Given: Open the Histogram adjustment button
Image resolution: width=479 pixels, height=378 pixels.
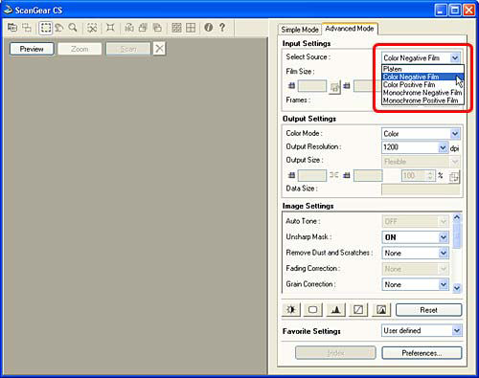Looking at the screenshot, I should pos(335,310).
